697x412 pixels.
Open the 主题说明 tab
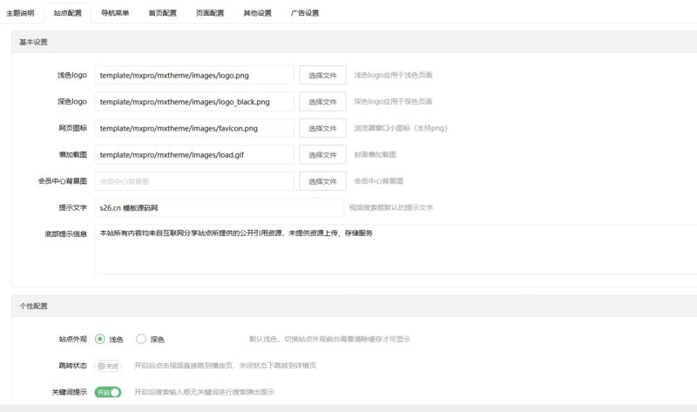20,13
